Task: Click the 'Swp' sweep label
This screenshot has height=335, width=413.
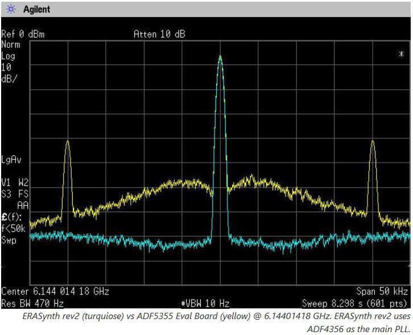Action: pos(9,240)
